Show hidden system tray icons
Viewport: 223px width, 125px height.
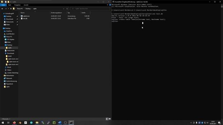[191, 123]
